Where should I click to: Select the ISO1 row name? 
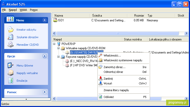tap(61, 20)
